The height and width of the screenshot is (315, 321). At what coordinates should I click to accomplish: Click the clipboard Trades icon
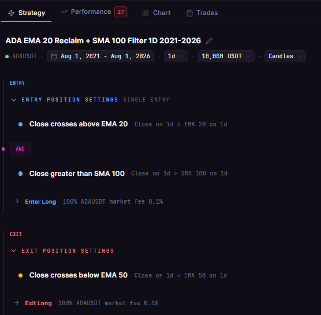click(189, 13)
